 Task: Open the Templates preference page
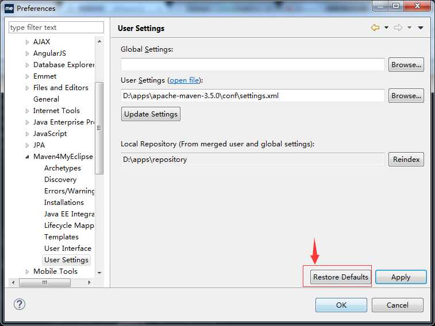point(61,237)
